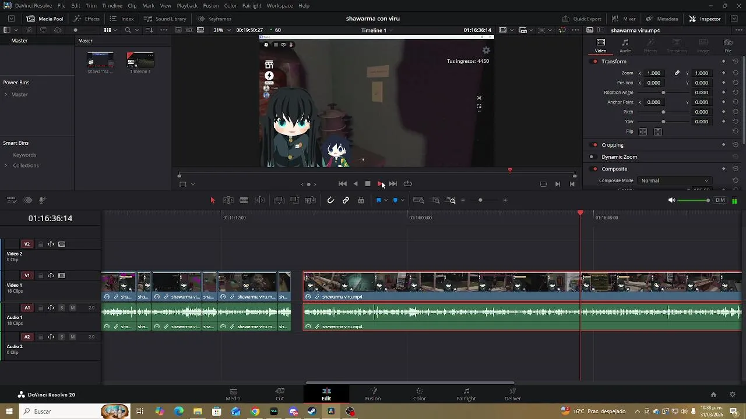Lock the Video 1 track
The height and width of the screenshot is (419, 746).
(x=40, y=276)
